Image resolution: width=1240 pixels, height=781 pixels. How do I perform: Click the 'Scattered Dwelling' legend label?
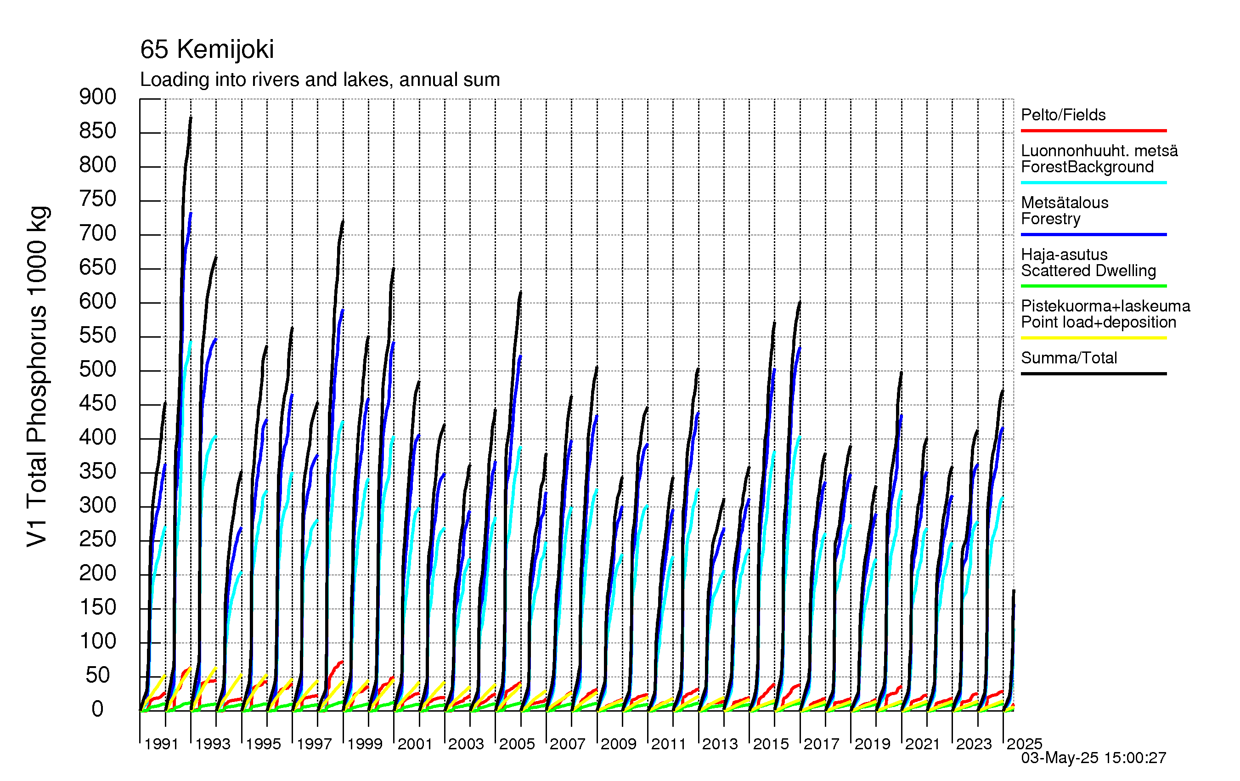click(x=1088, y=271)
